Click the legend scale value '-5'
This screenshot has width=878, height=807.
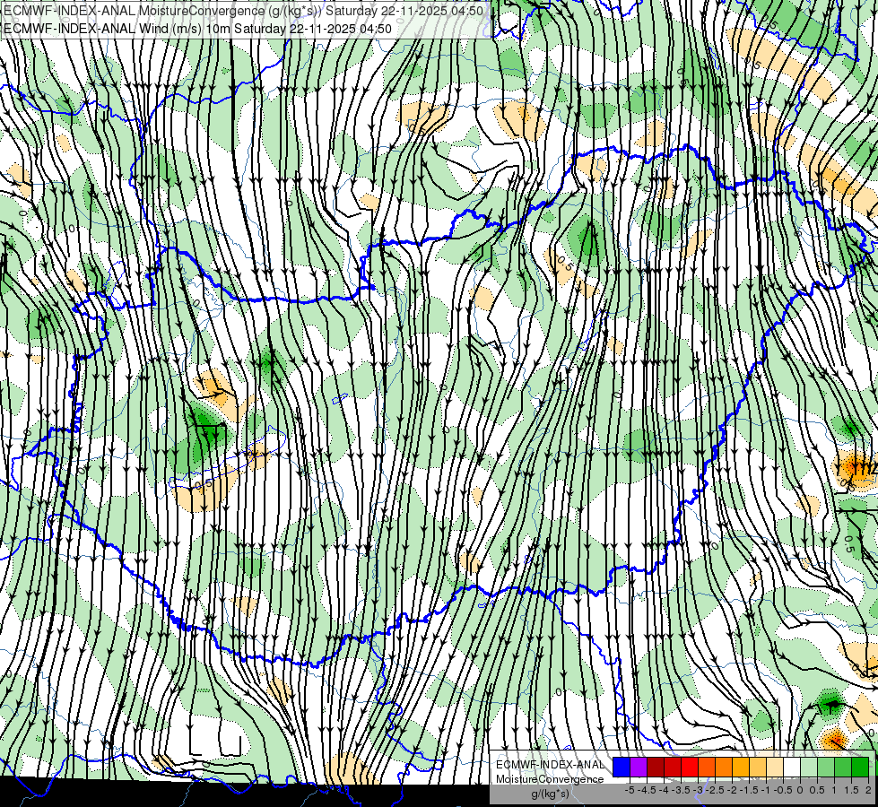tap(630, 790)
